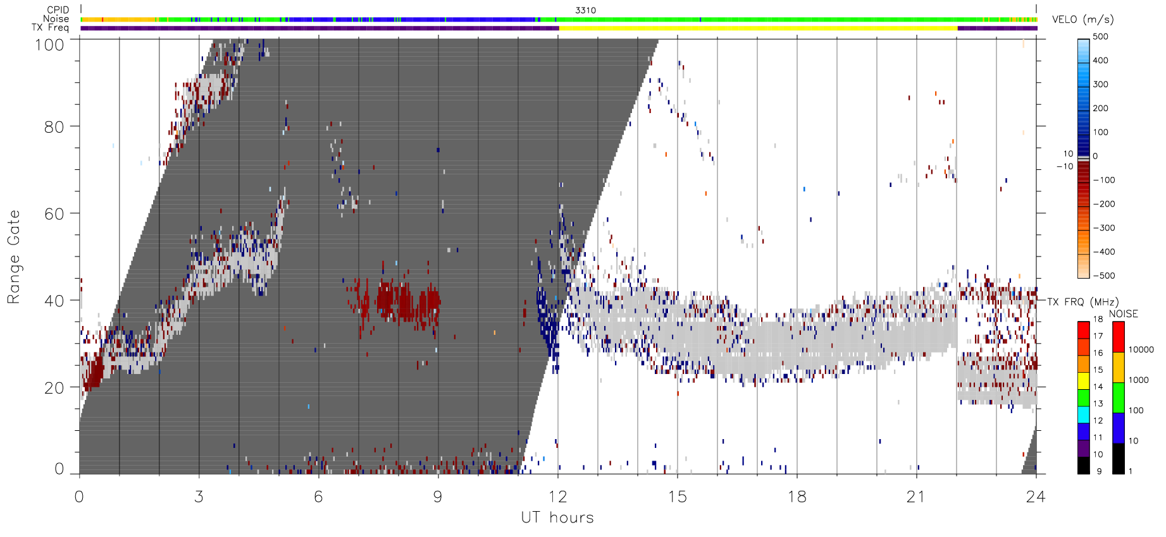Pick the red swatch topping the NOISE bar
Viewport: 1166px width, 537px height.
pyautogui.click(x=1119, y=337)
